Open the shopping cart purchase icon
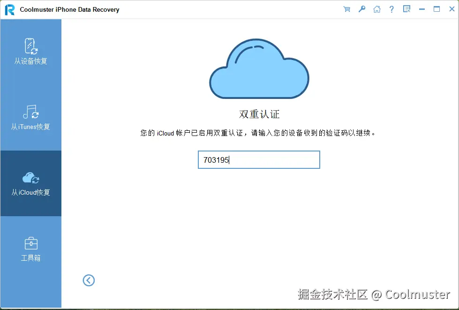459x310 pixels. click(346, 9)
